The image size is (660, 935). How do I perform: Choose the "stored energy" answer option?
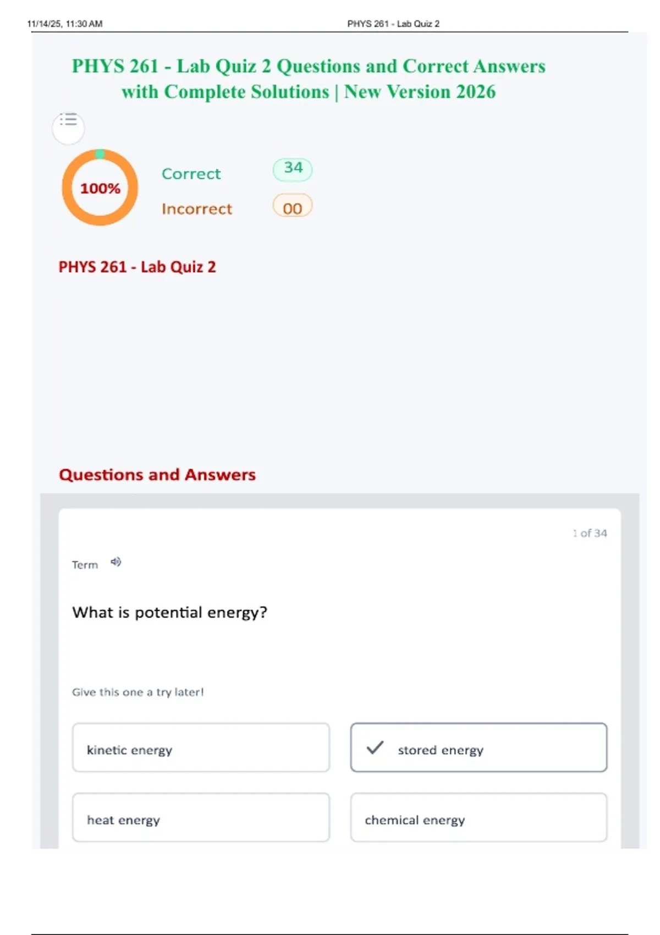pos(479,748)
